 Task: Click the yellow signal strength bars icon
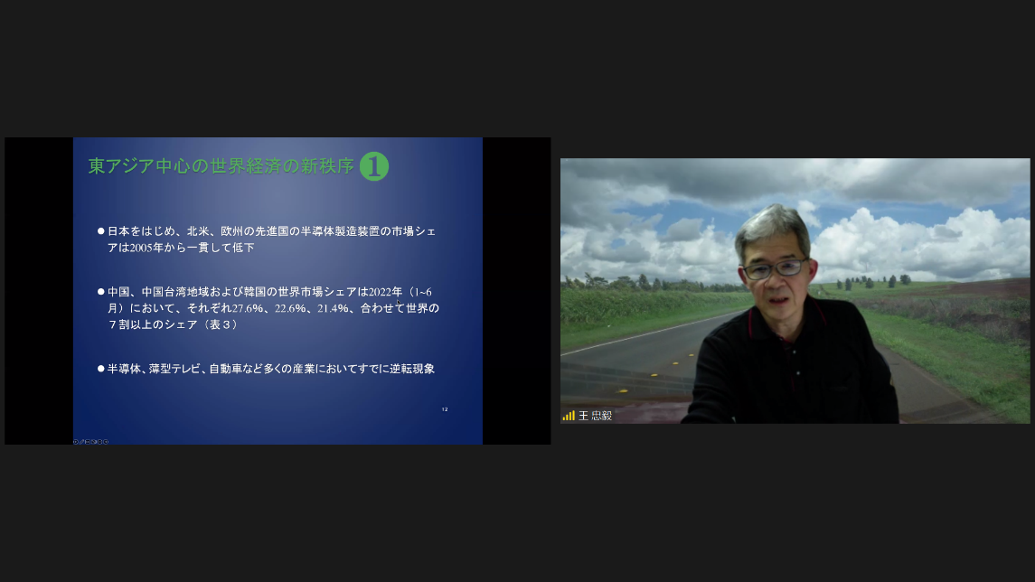click(x=568, y=416)
